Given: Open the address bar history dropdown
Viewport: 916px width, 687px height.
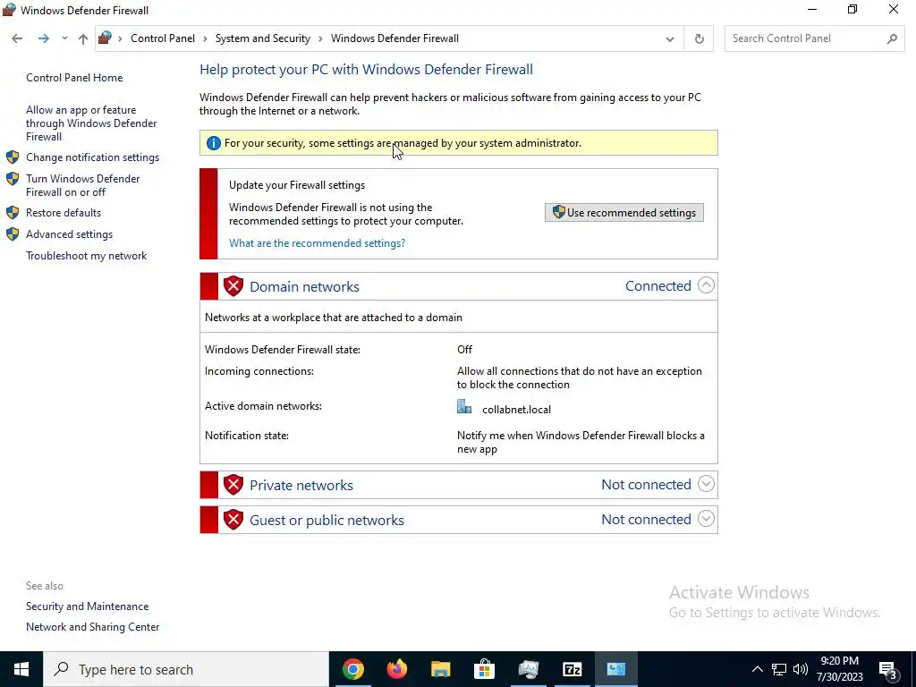Looking at the screenshot, I should pyautogui.click(x=670, y=39).
